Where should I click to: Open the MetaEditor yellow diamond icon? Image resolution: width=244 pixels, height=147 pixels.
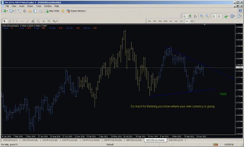click(63, 11)
